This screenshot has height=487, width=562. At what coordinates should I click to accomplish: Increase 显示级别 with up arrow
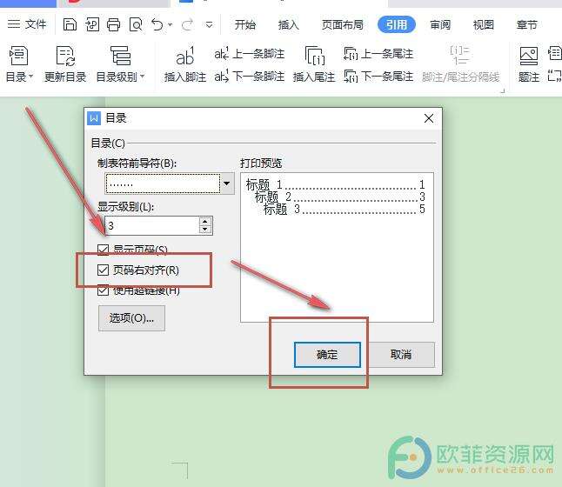pos(205,222)
